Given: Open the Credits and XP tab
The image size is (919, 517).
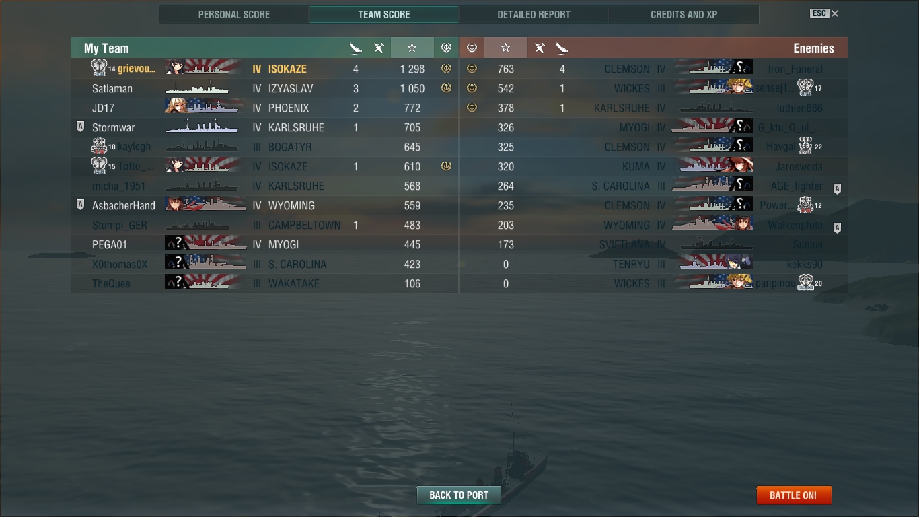Looking at the screenshot, I should (x=684, y=14).
